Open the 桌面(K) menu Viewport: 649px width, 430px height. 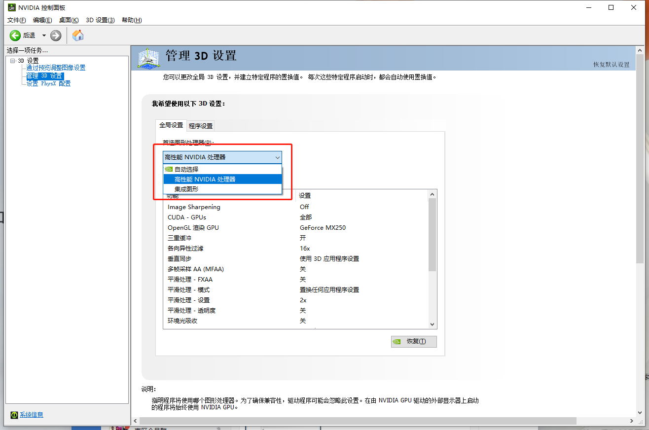click(x=69, y=20)
